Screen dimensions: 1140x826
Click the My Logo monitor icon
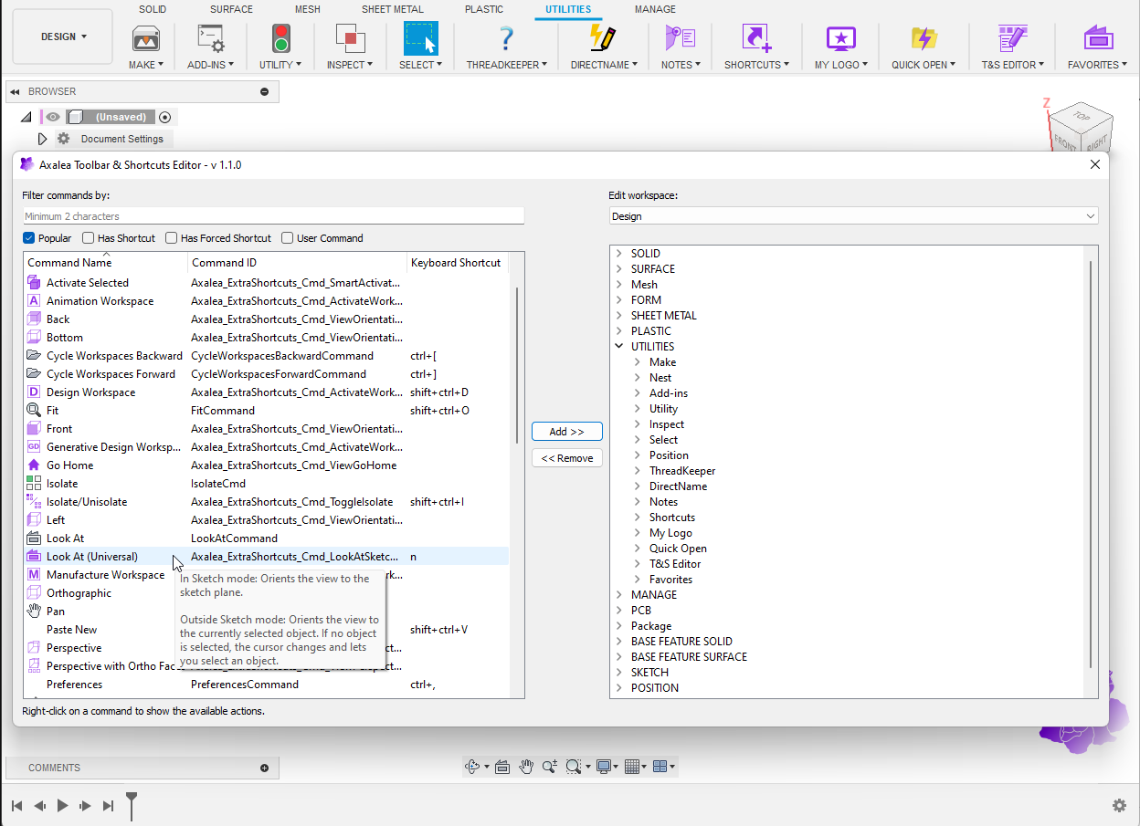click(x=840, y=39)
